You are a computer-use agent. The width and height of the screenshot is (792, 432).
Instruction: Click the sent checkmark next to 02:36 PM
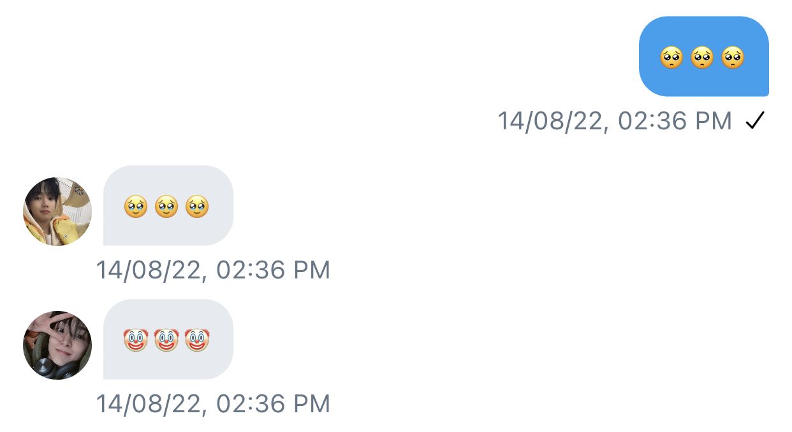pos(754,120)
